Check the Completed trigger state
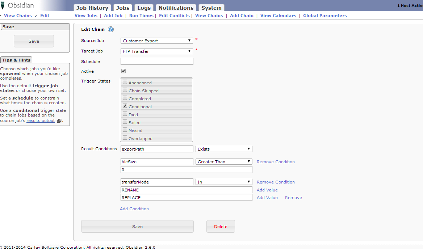 [125, 98]
